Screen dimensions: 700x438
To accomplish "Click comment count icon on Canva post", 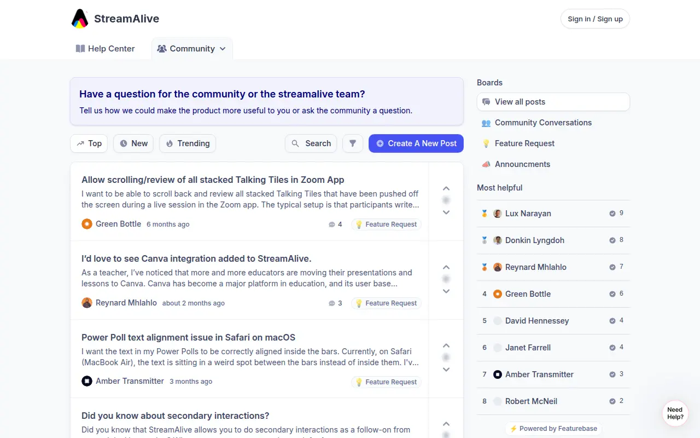I will pos(331,303).
